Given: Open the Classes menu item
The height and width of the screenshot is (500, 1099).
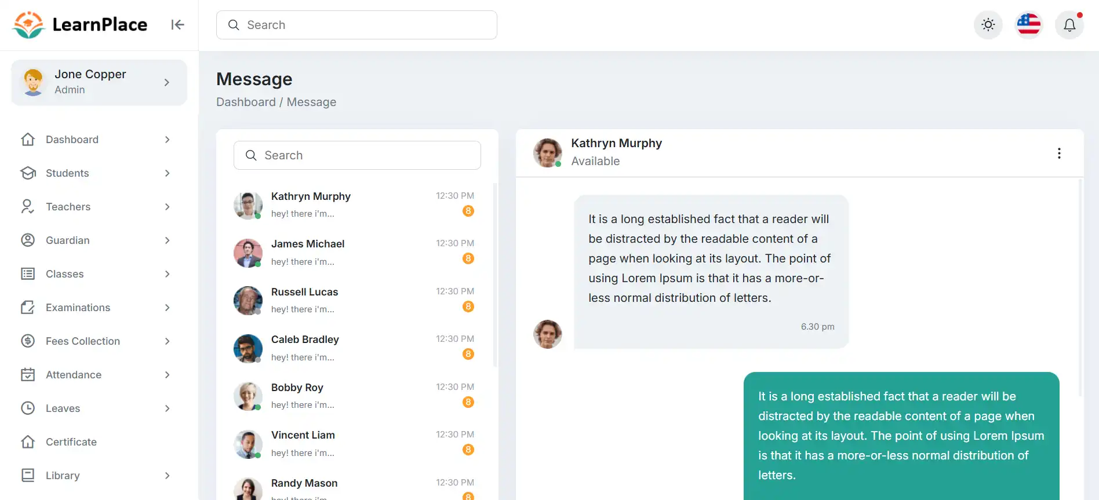Looking at the screenshot, I should pyautogui.click(x=99, y=274).
